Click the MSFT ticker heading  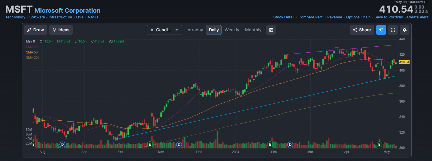tap(19, 10)
